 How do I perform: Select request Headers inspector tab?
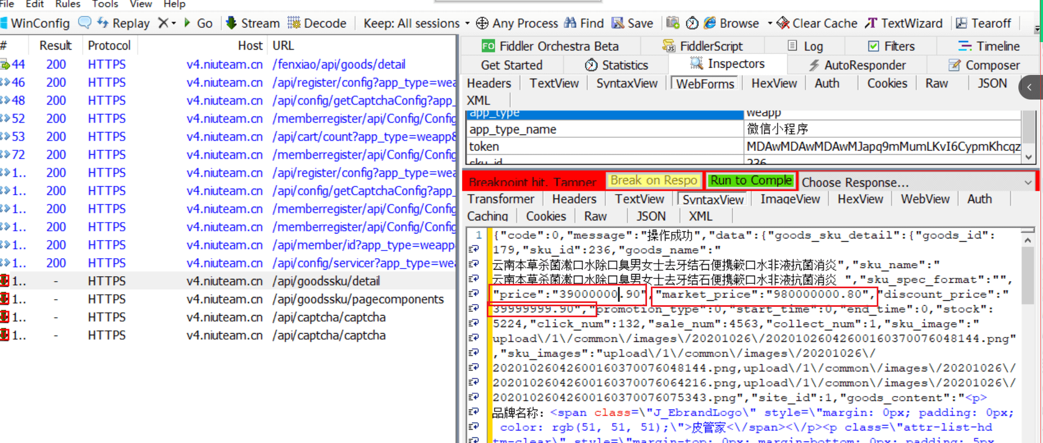(x=489, y=83)
